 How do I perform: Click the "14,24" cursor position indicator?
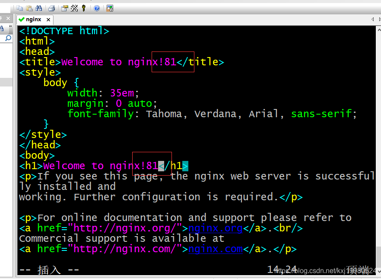pos(282,269)
